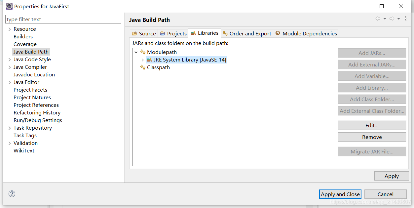Select Project Natures item
This screenshot has height=208, width=414.
(x=32, y=98)
